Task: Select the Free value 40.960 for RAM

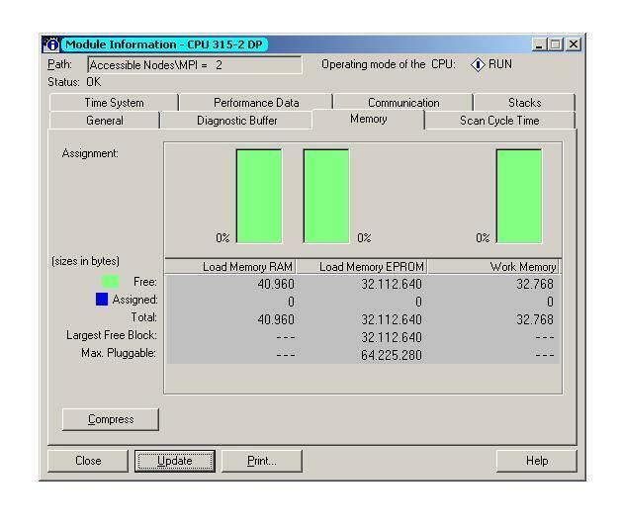Action: [276, 284]
